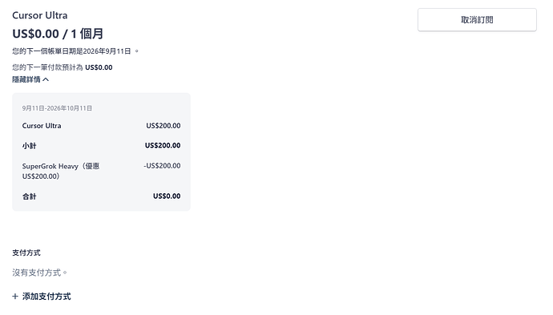
Task: Click the US$0.00 / 1 個月 price heading
Action: pyautogui.click(x=58, y=34)
